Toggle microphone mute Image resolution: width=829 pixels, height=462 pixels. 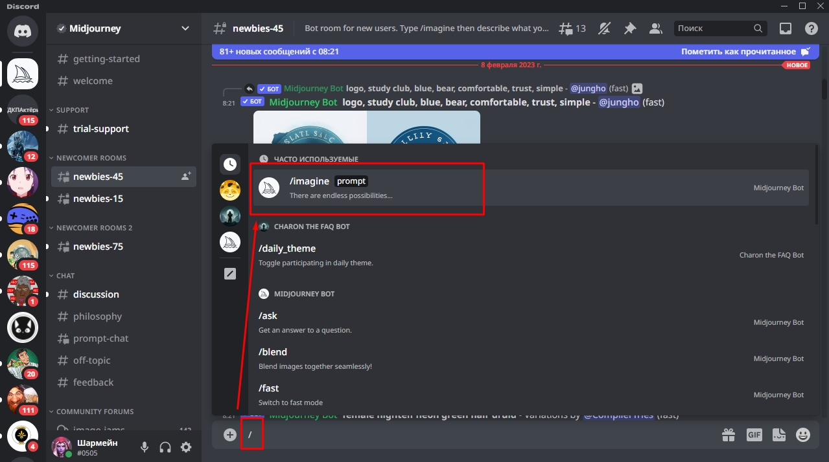point(145,447)
